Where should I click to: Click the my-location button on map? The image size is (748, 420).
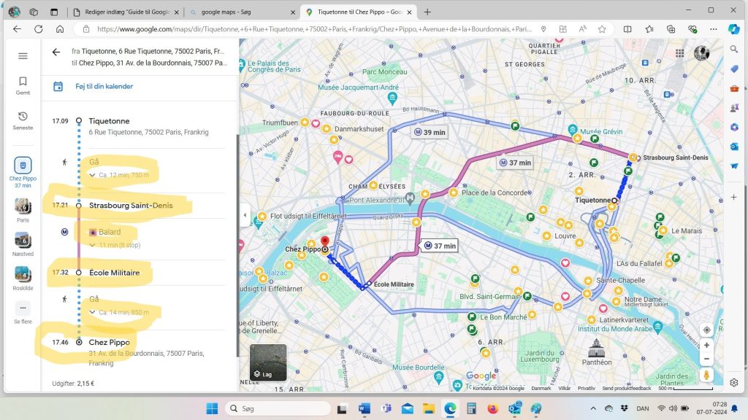pyautogui.click(x=706, y=330)
